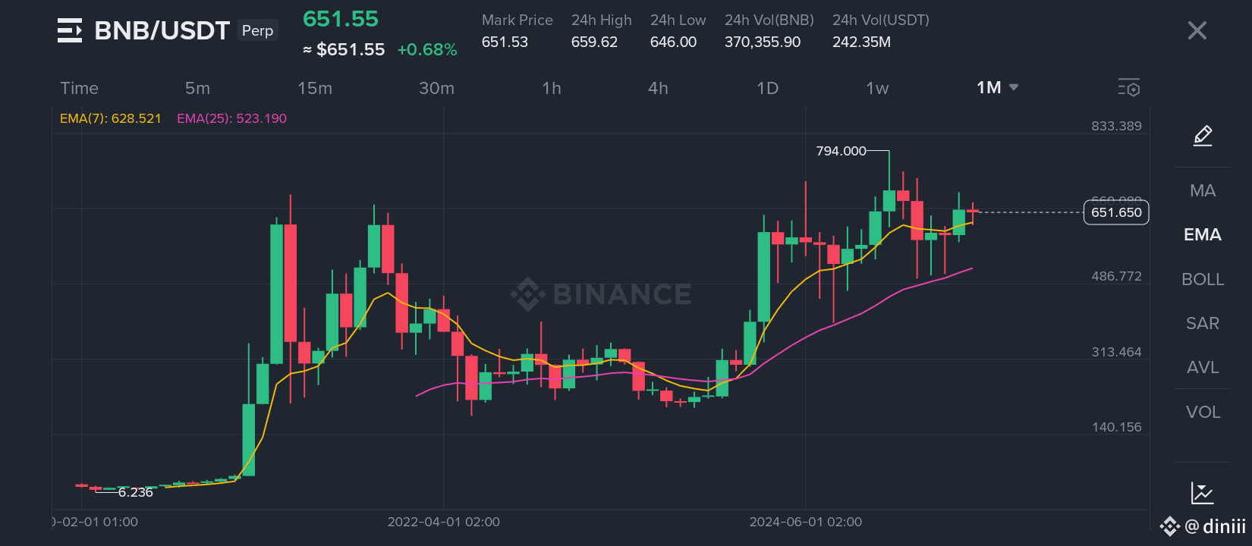Select the 15m timeframe
This screenshot has width=1252, height=546.
(315, 88)
